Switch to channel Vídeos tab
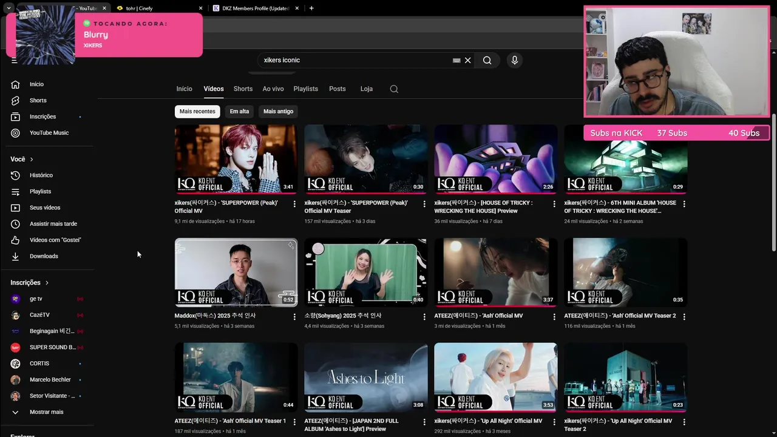777x437 pixels. point(214,89)
